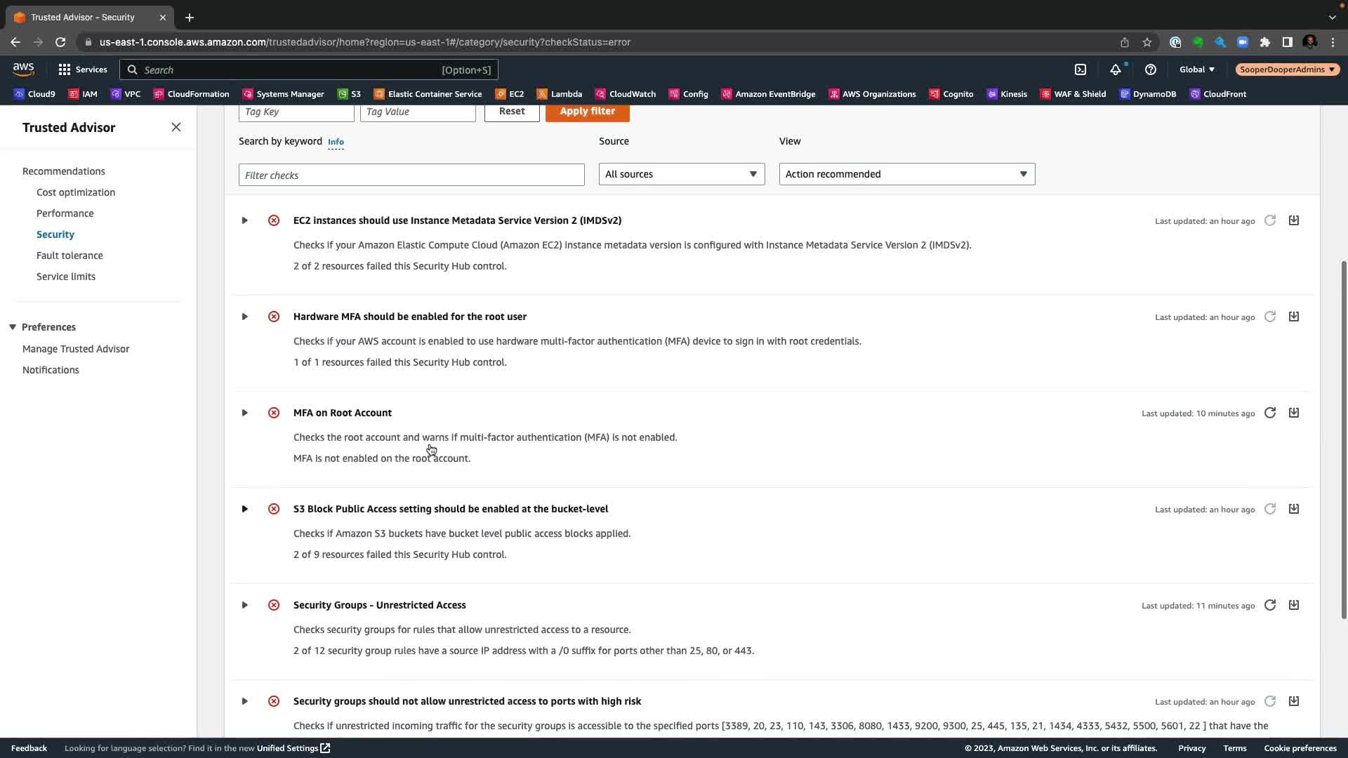Download the Security Groups - Unrestricted Access report
The height and width of the screenshot is (758, 1348).
(x=1293, y=605)
